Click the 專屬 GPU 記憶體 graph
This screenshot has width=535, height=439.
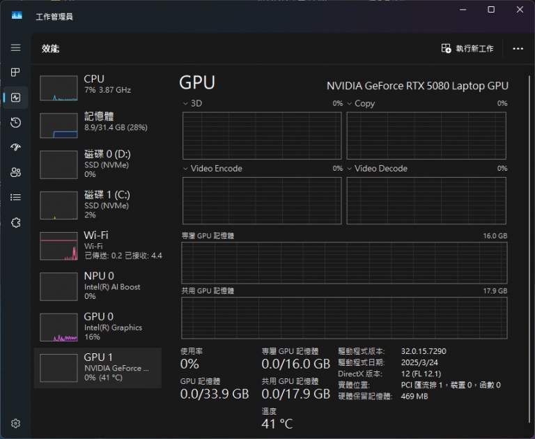pyautogui.click(x=344, y=263)
